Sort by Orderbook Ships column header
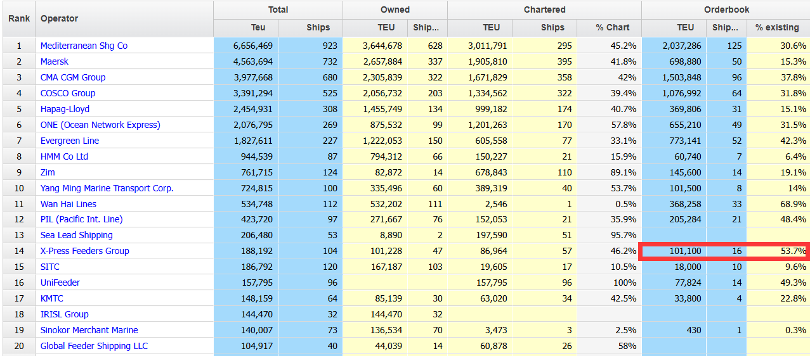 [726, 27]
